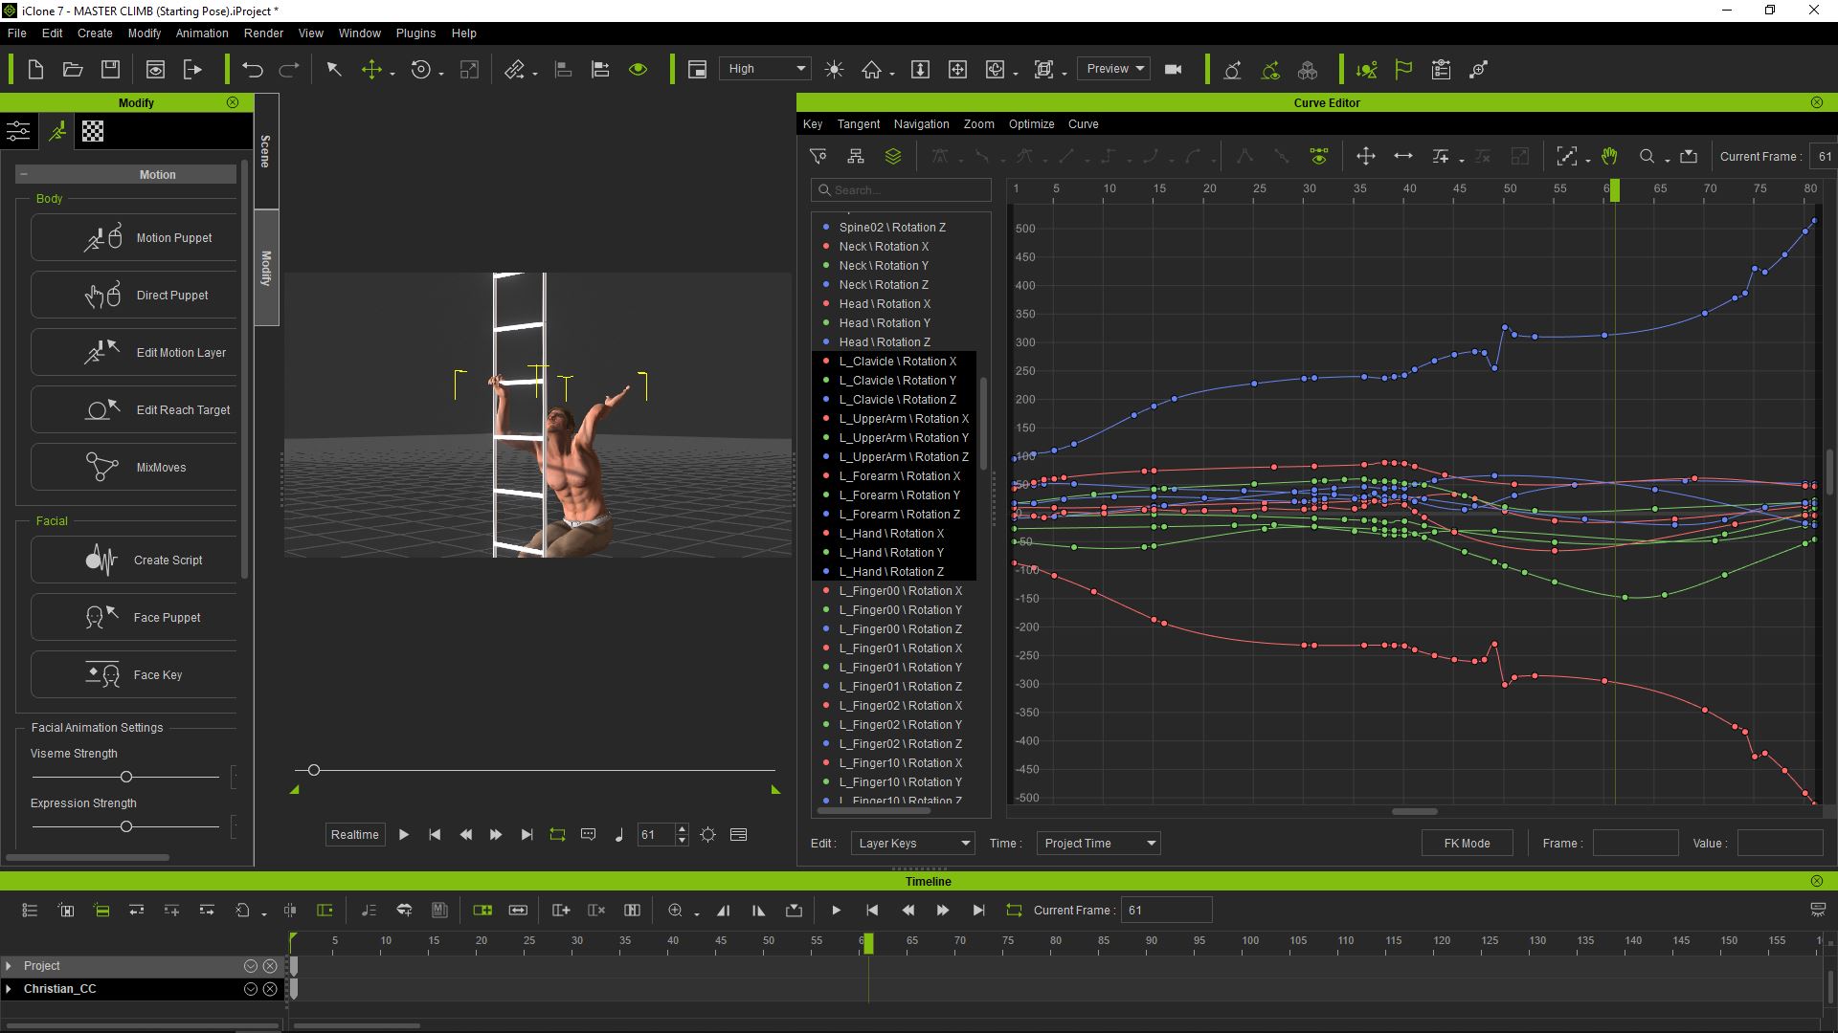This screenshot has width=1838, height=1033.
Task: Expand the Christian_CC timeline track
Action: (x=10, y=988)
